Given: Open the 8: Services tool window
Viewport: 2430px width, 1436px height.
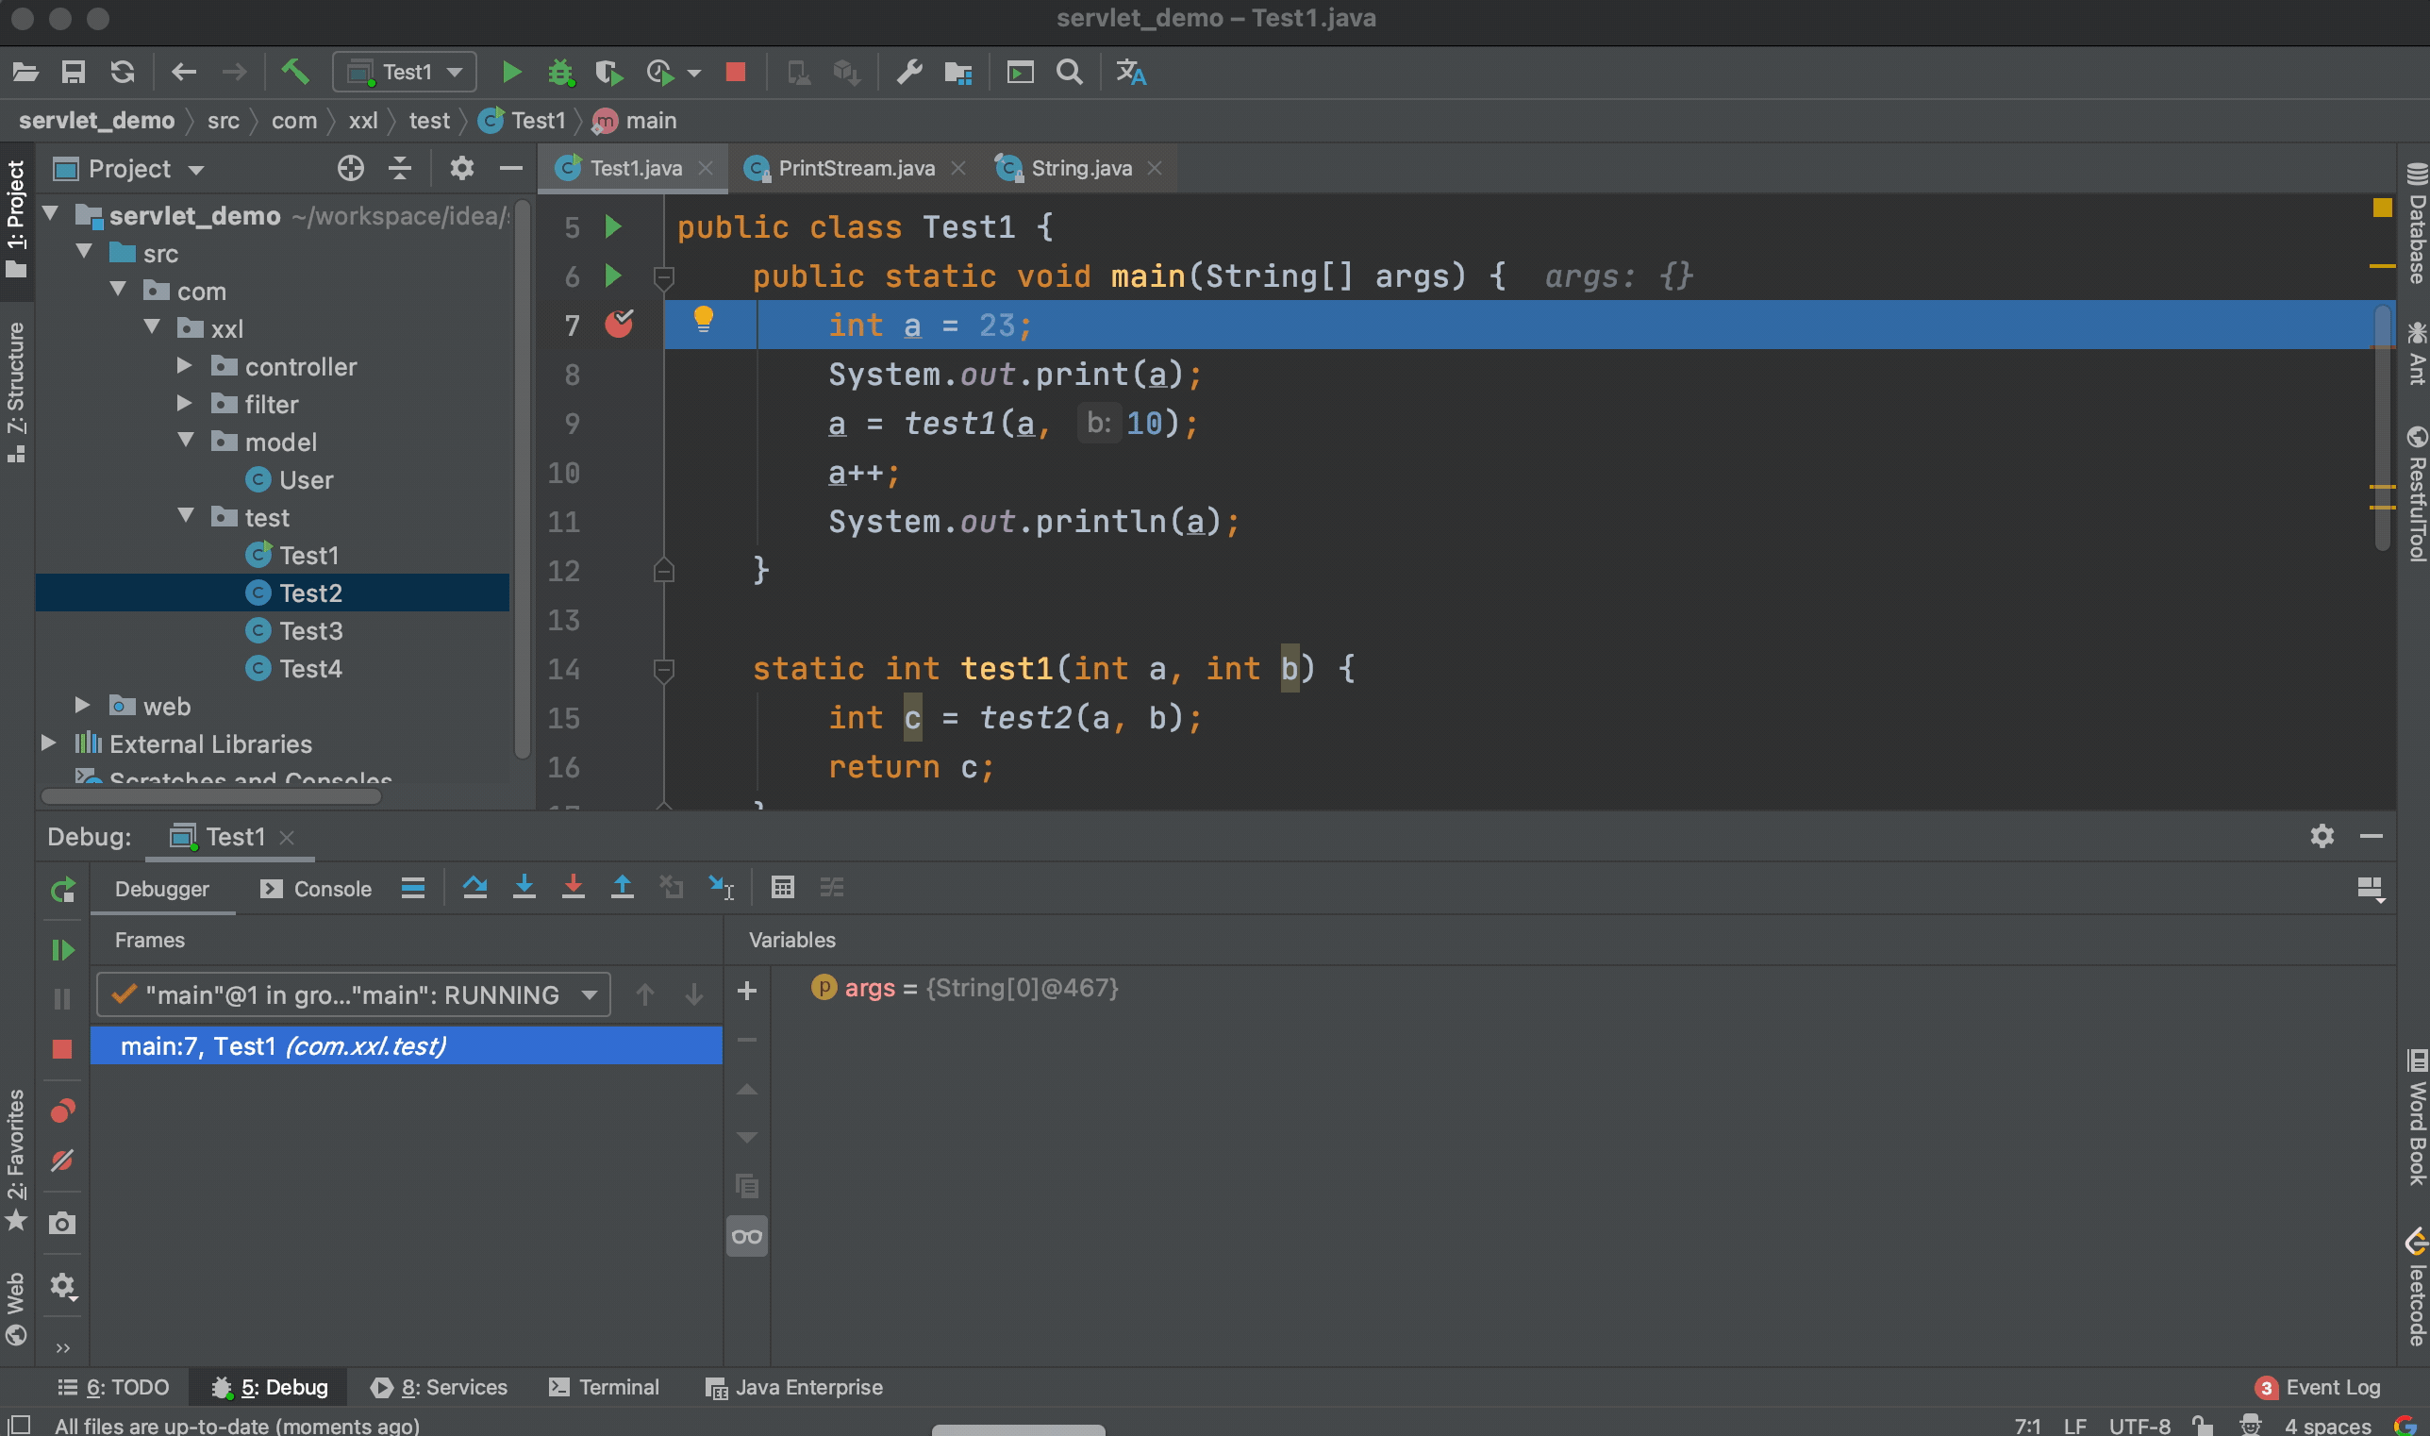Looking at the screenshot, I should click(x=439, y=1387).
